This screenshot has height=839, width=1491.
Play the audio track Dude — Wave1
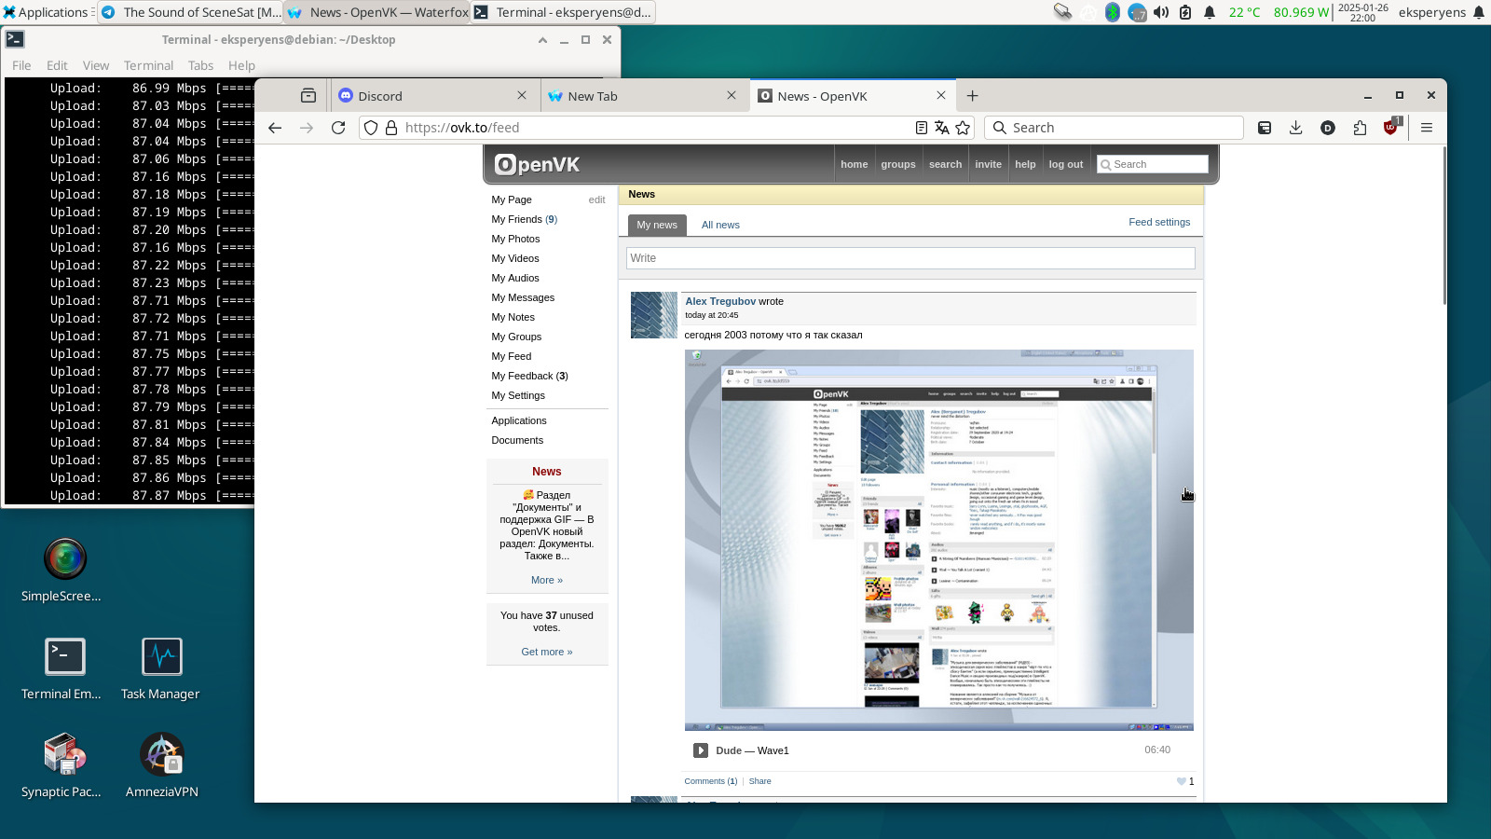click(x=701, y=750)
